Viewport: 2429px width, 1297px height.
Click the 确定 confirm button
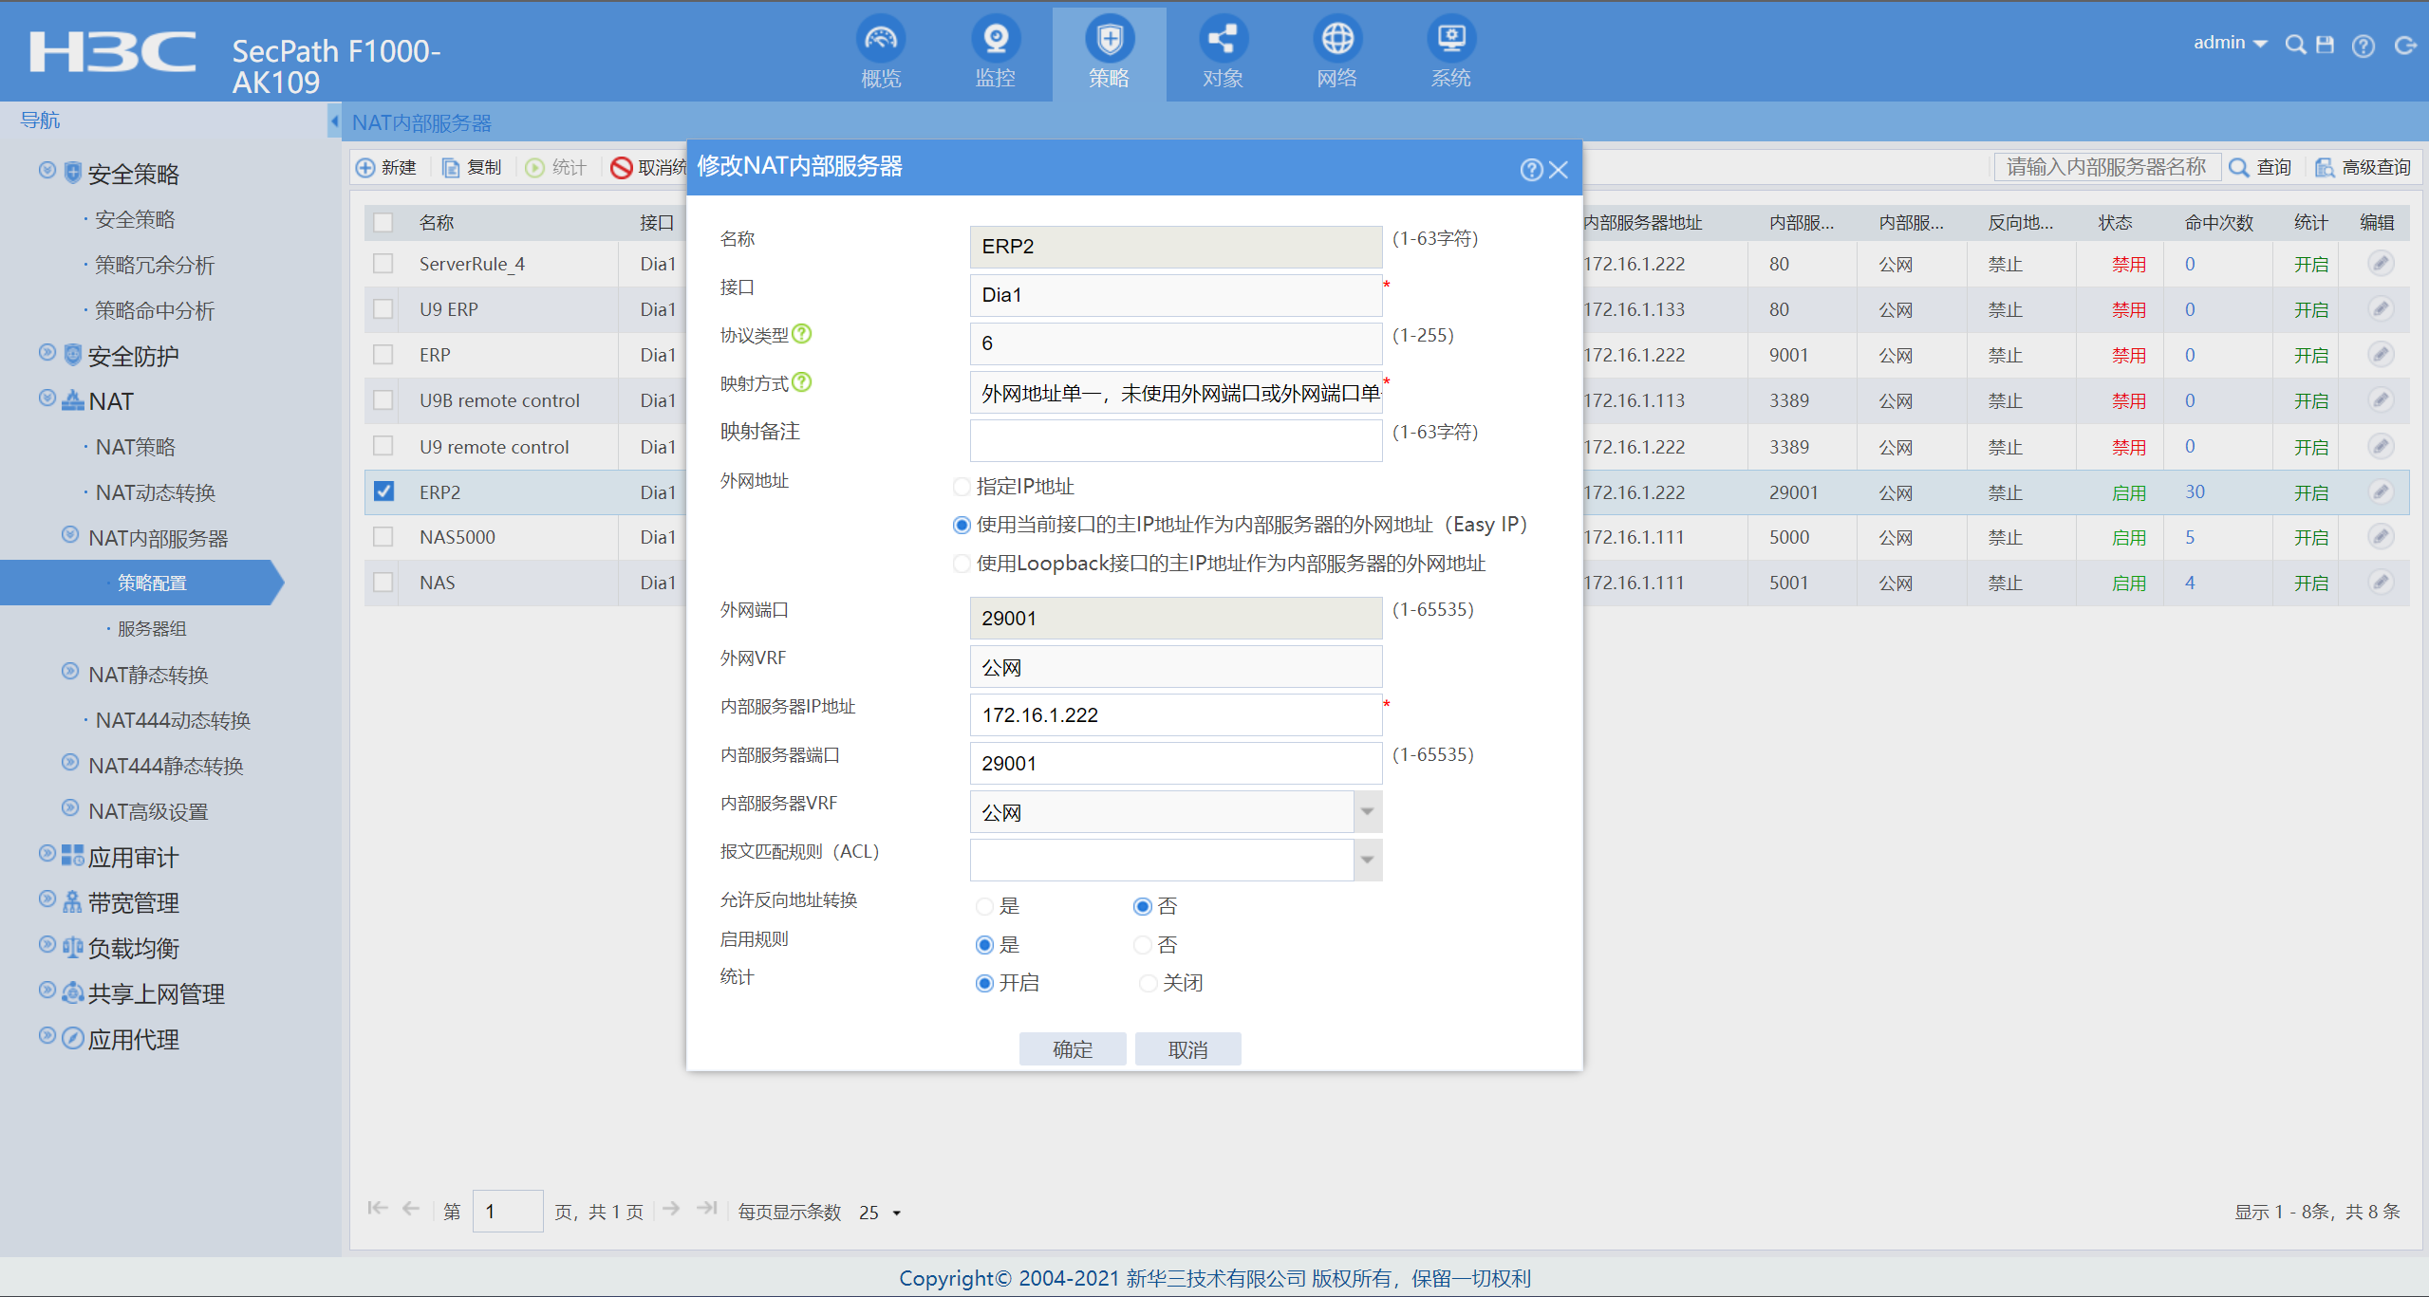coord(1072,1049)
